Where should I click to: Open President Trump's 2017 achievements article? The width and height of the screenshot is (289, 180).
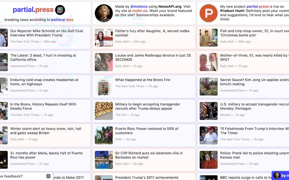(147, 177)
